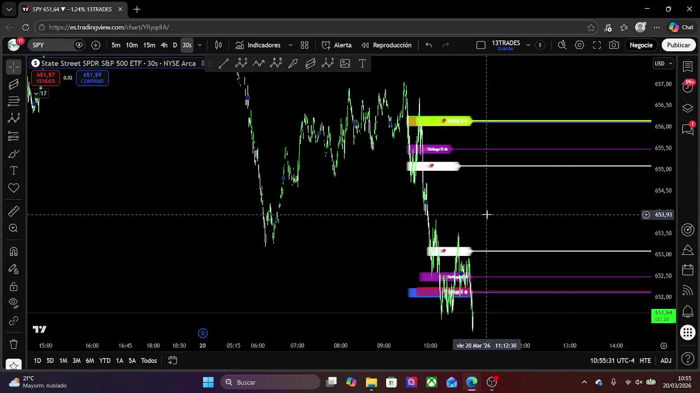Click compare or add symbol plus button
Image resolution: width=700 pixels, height=393 pixels.
click(96, 45)
